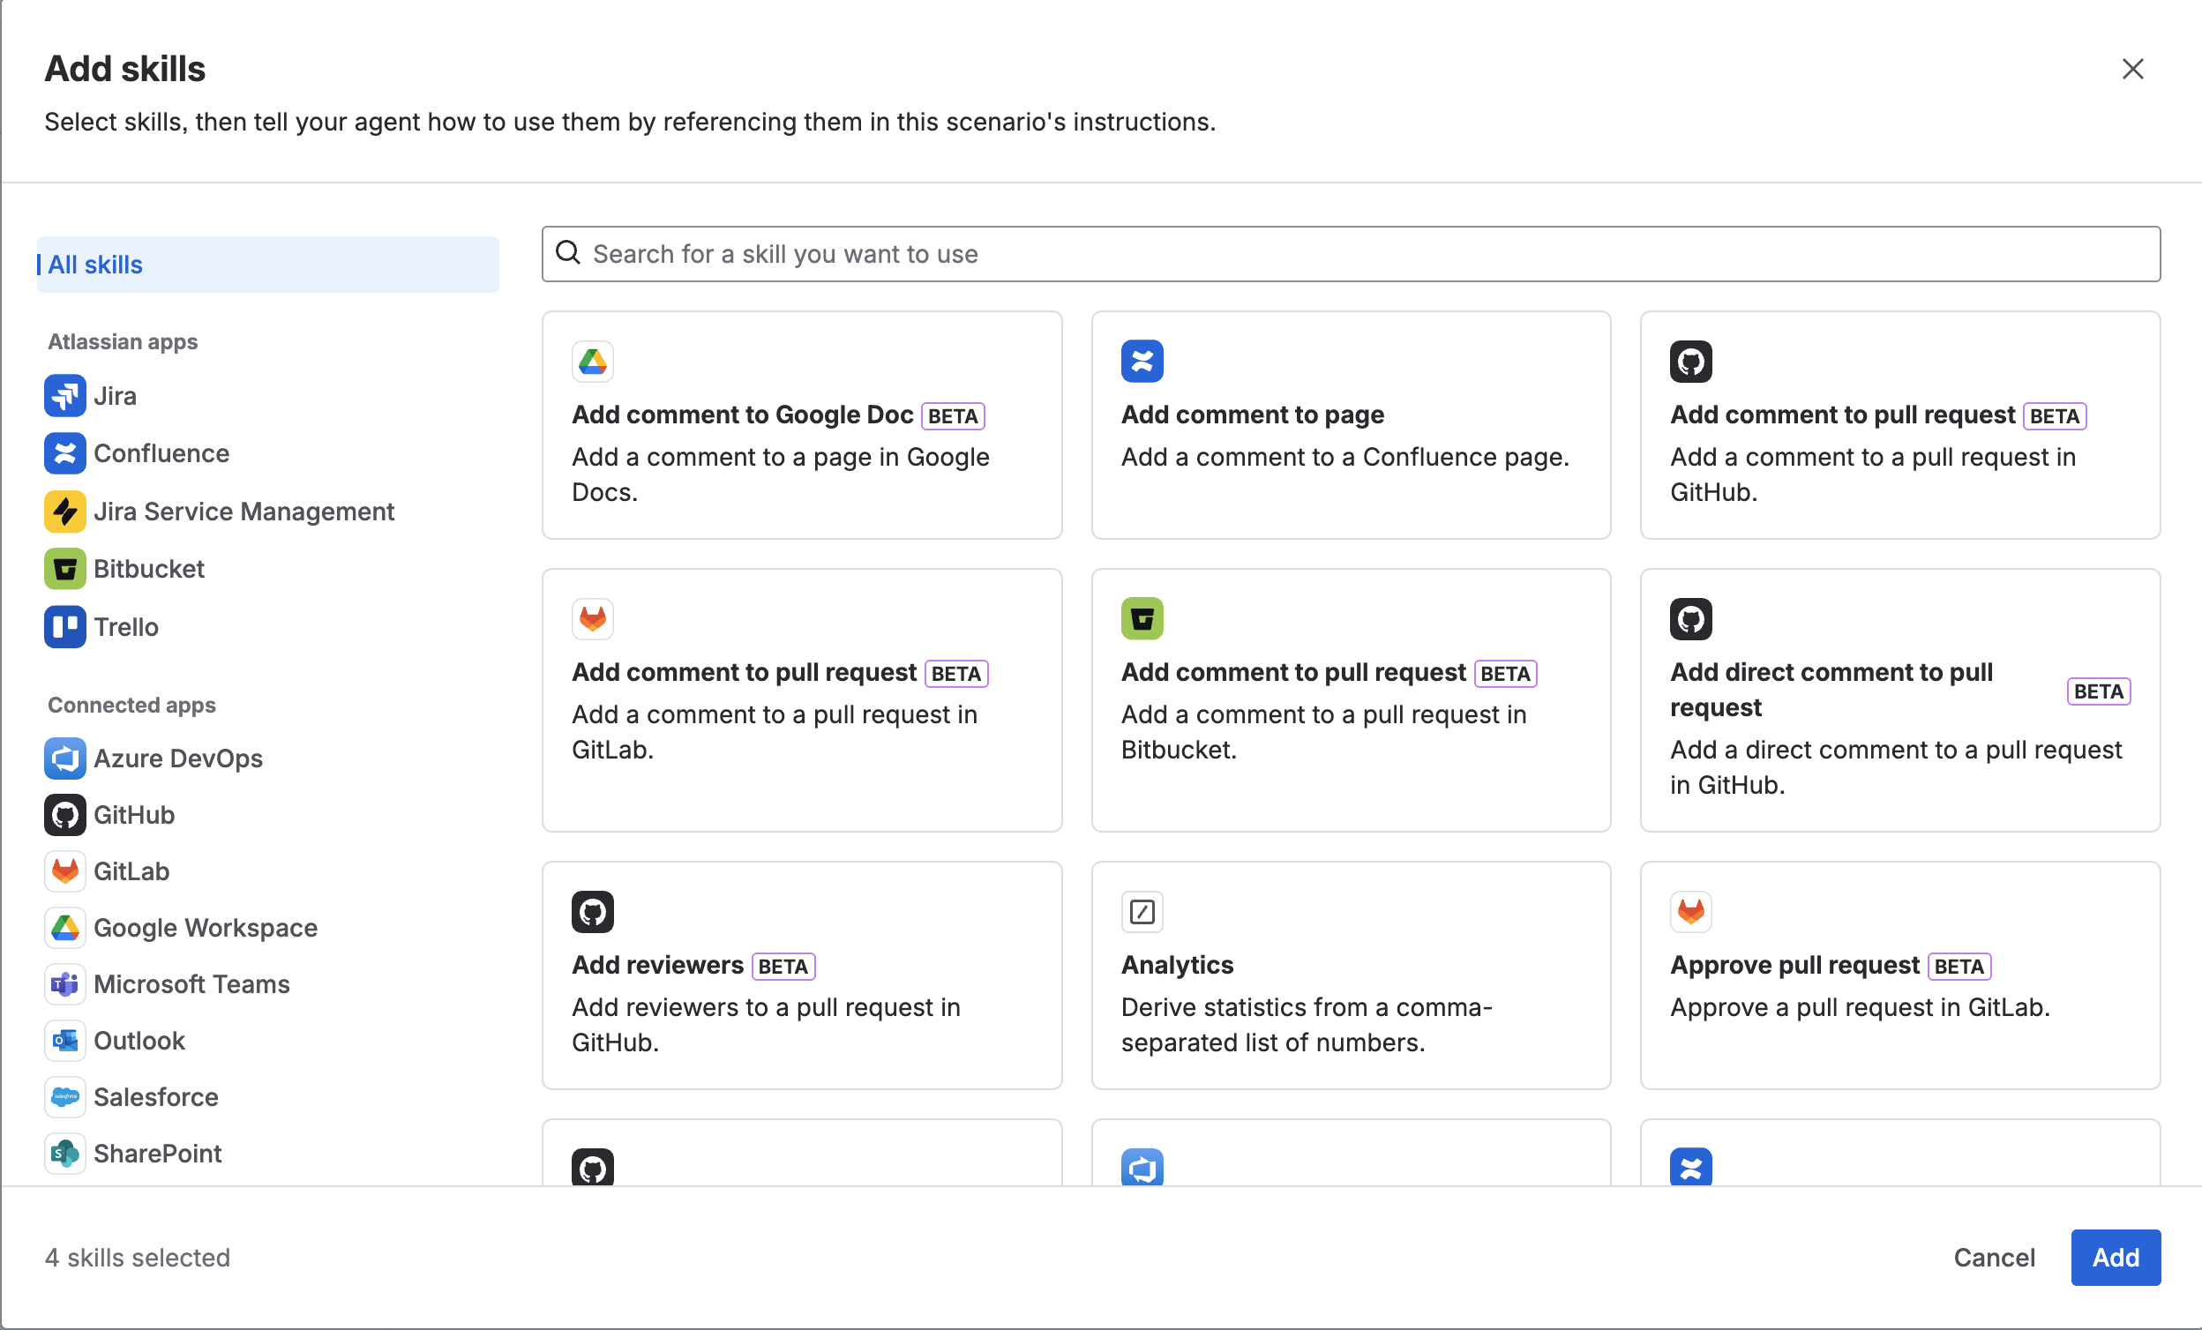The width and height of the screenshot is (2202, 1330).
Task: Select the Outlook icon under Connected apps
Action: (x=64, y=1040)
